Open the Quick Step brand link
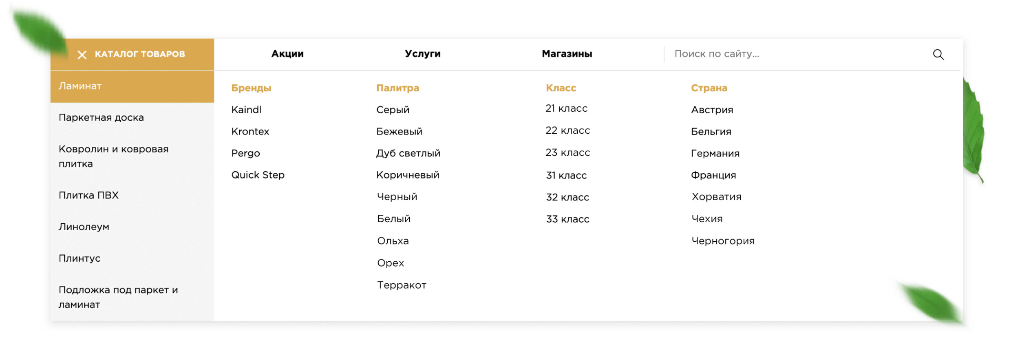Screen dimensions: 1011x344 [x=258, y=175]
